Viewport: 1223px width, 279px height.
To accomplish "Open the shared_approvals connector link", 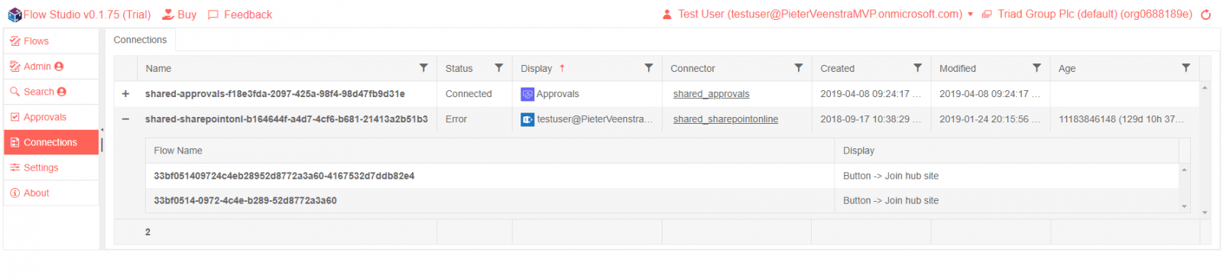I will click(711, 94).
